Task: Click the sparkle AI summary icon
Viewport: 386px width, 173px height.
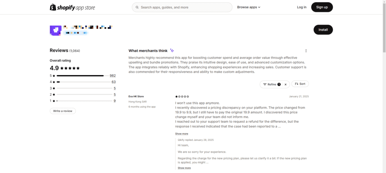Action: (x=172, y=51)
